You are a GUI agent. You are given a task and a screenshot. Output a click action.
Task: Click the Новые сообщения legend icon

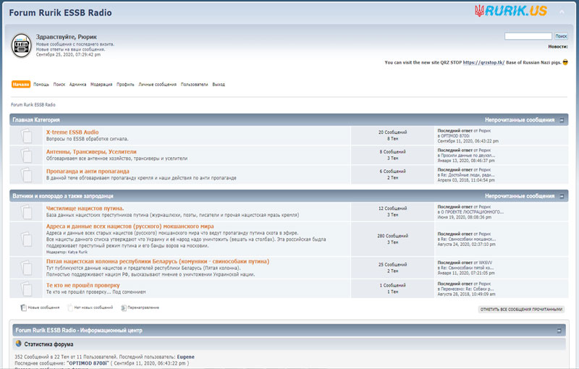pos(24,307)
